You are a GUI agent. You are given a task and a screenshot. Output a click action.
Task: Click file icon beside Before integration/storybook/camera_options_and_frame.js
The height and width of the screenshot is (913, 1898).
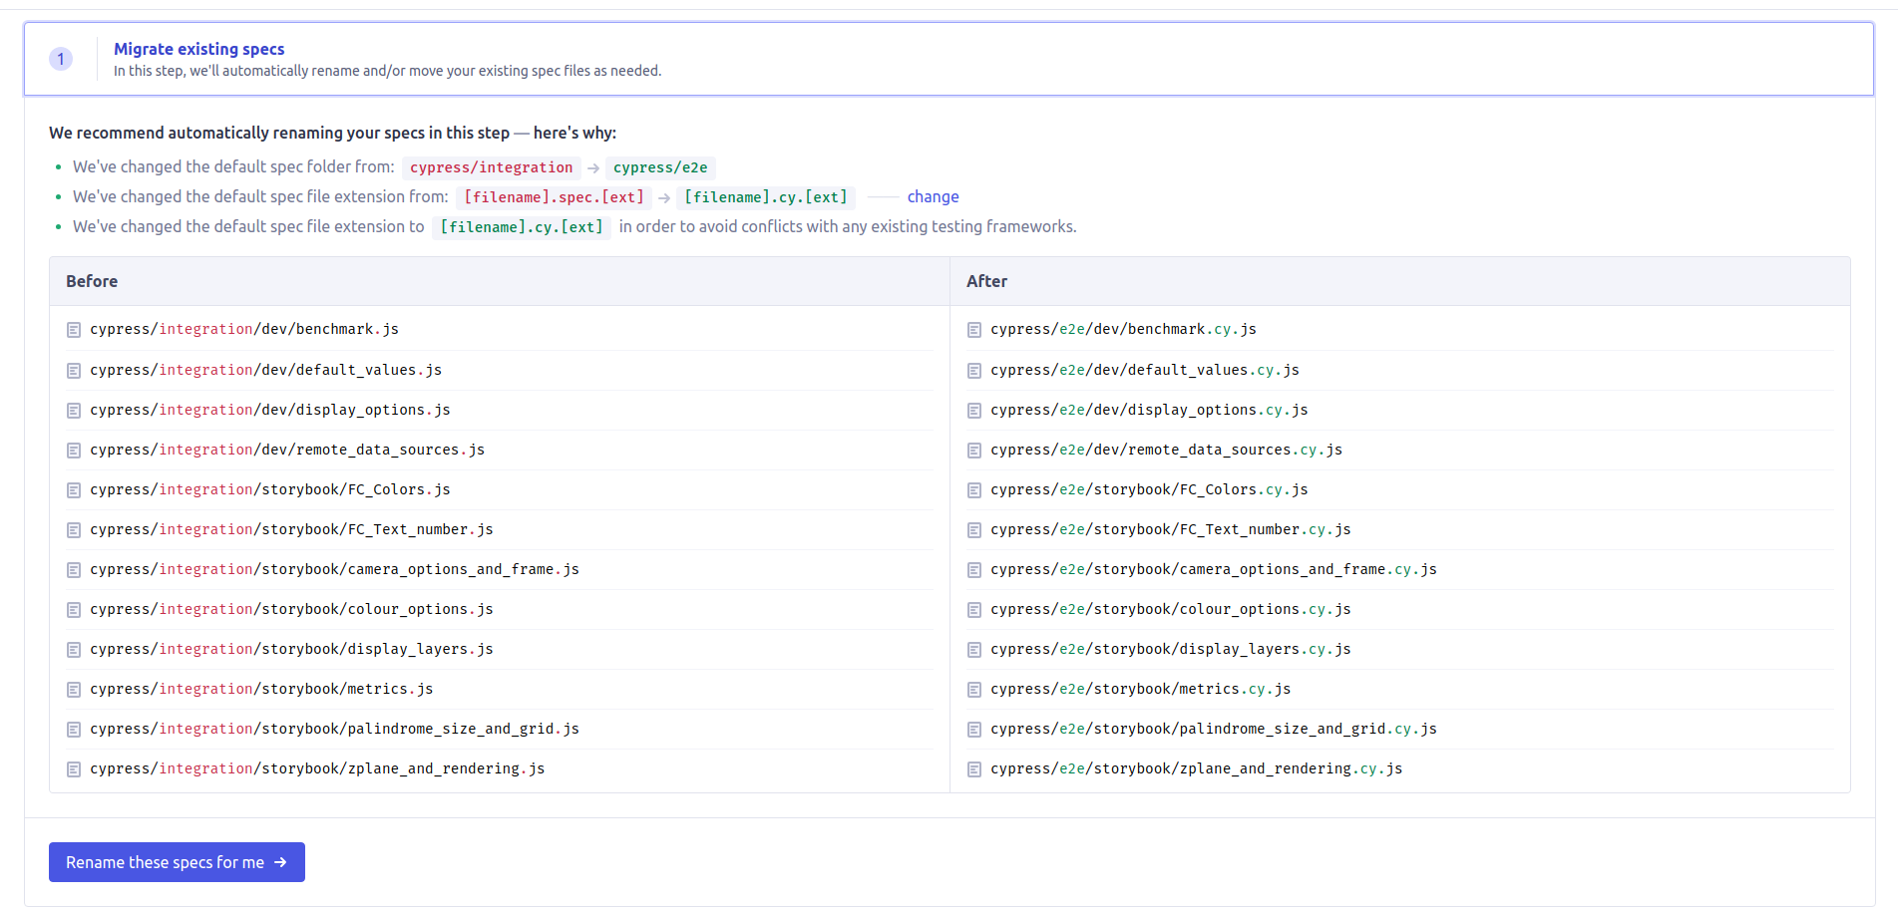74,570
